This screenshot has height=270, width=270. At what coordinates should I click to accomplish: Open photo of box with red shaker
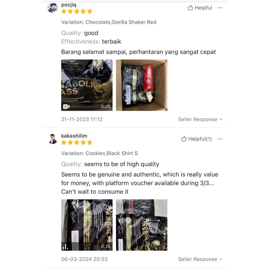coord(142,85)
